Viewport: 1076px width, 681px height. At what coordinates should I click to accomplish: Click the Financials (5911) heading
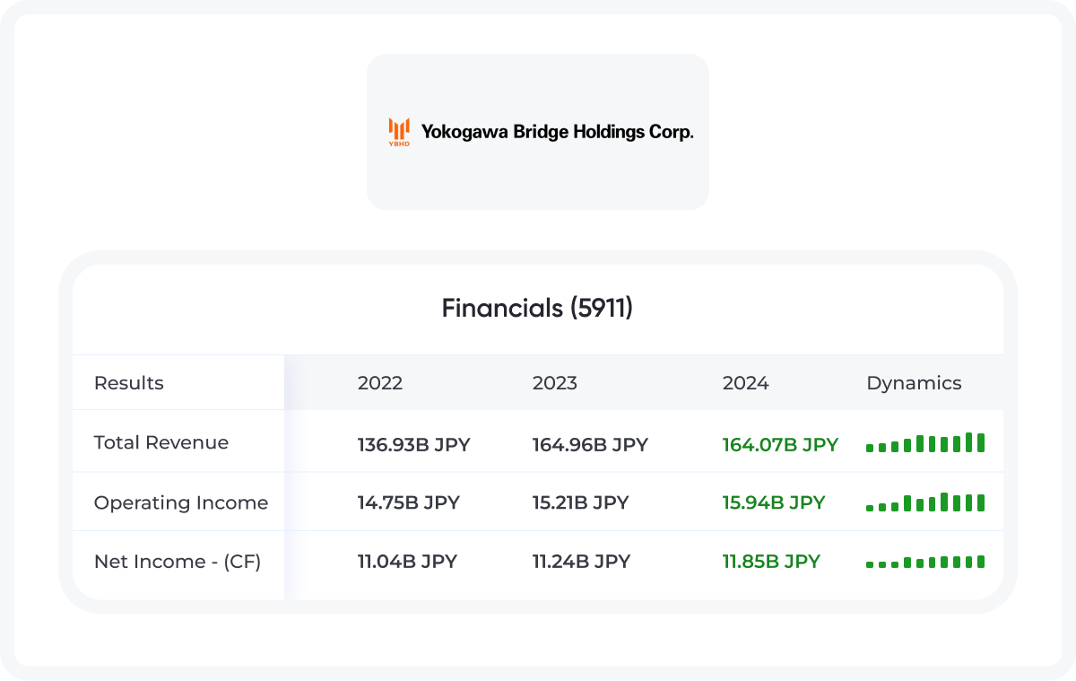click(537, 309)
